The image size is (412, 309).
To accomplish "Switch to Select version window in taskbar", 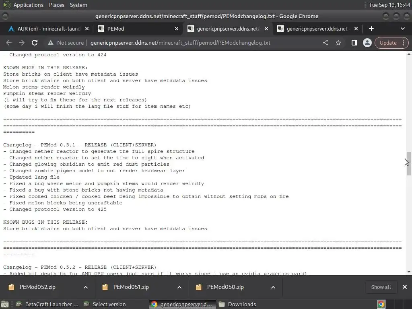I will tap(105, 304).
